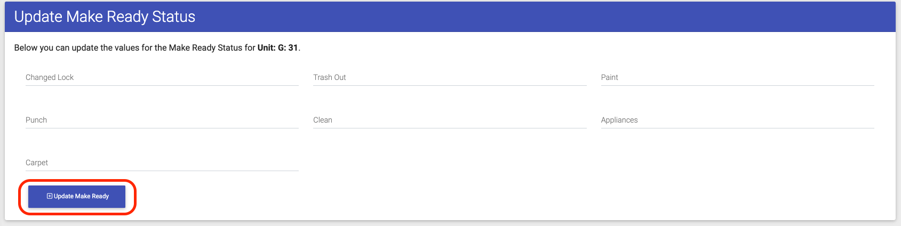
Task: Click the bold Unit: G: 31 text
Action: (x=278, y=47)
